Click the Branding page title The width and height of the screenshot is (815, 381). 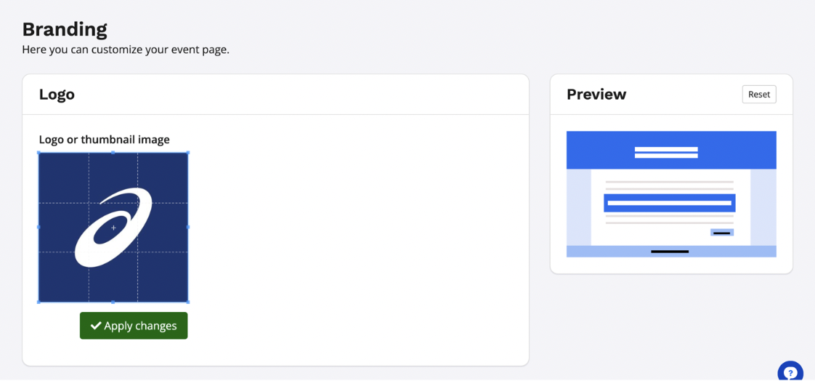[65, 29]
